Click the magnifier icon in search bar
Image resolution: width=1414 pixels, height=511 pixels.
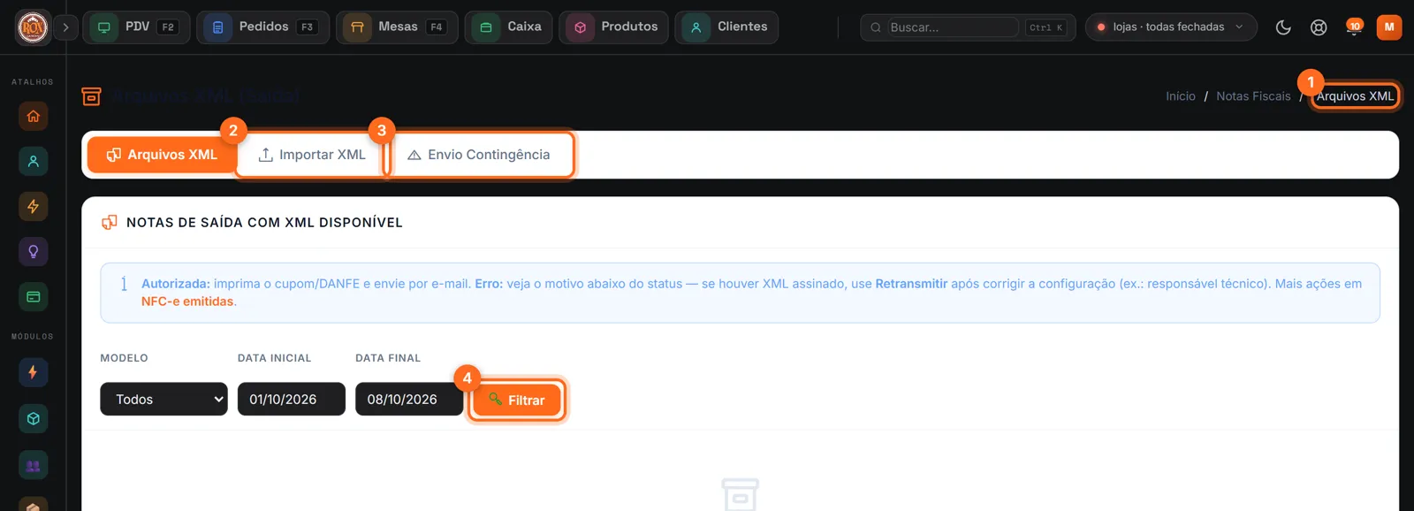(875, 27)
